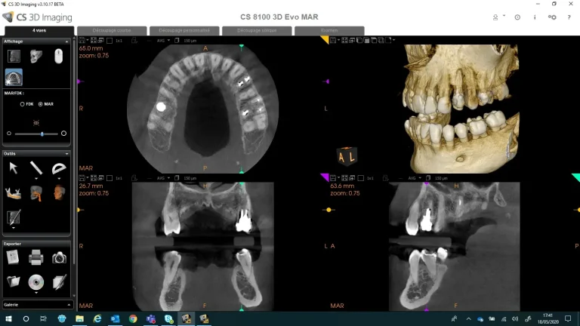The height and width of the screenshot is (326, 580).
Task: Click the save icon in sagittal view toolbar
Action: coord(333,178)
